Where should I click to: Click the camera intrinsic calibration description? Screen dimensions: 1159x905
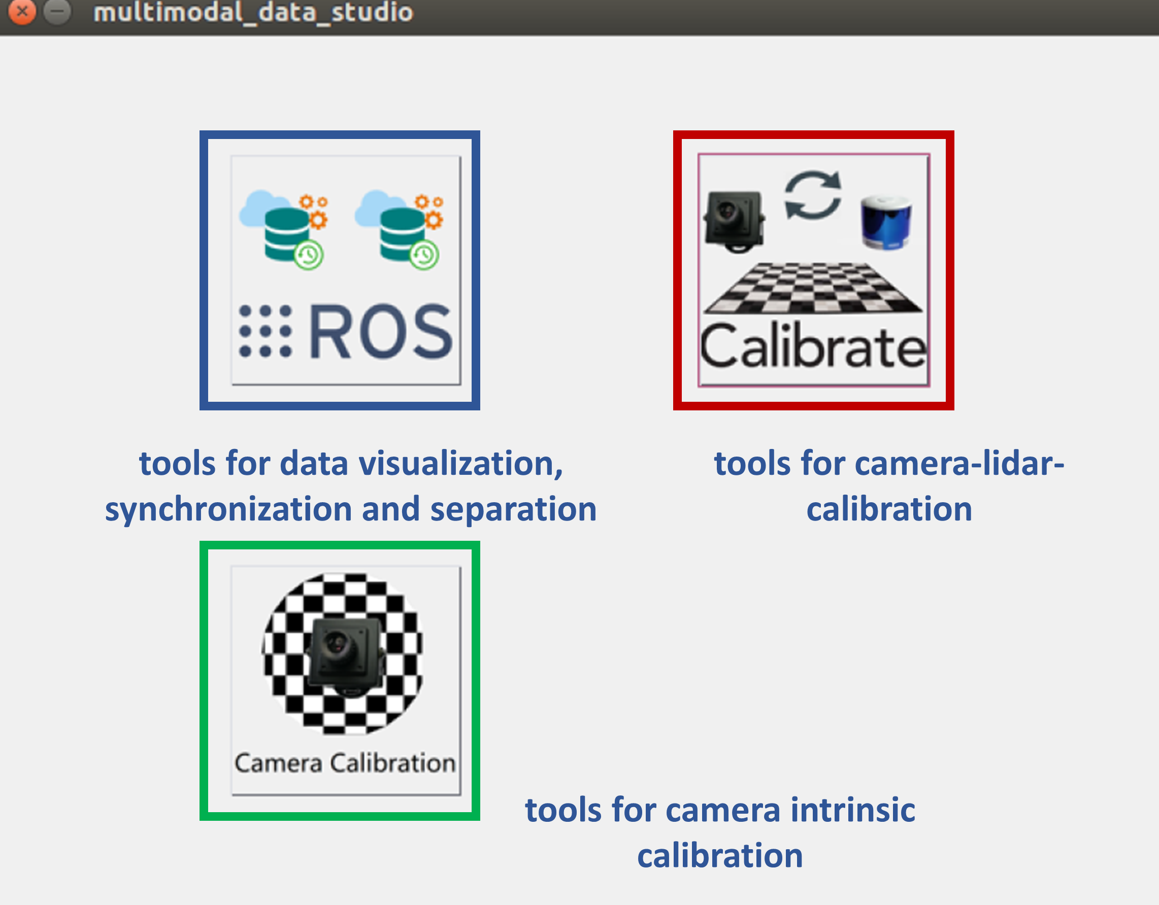(719, 832)
